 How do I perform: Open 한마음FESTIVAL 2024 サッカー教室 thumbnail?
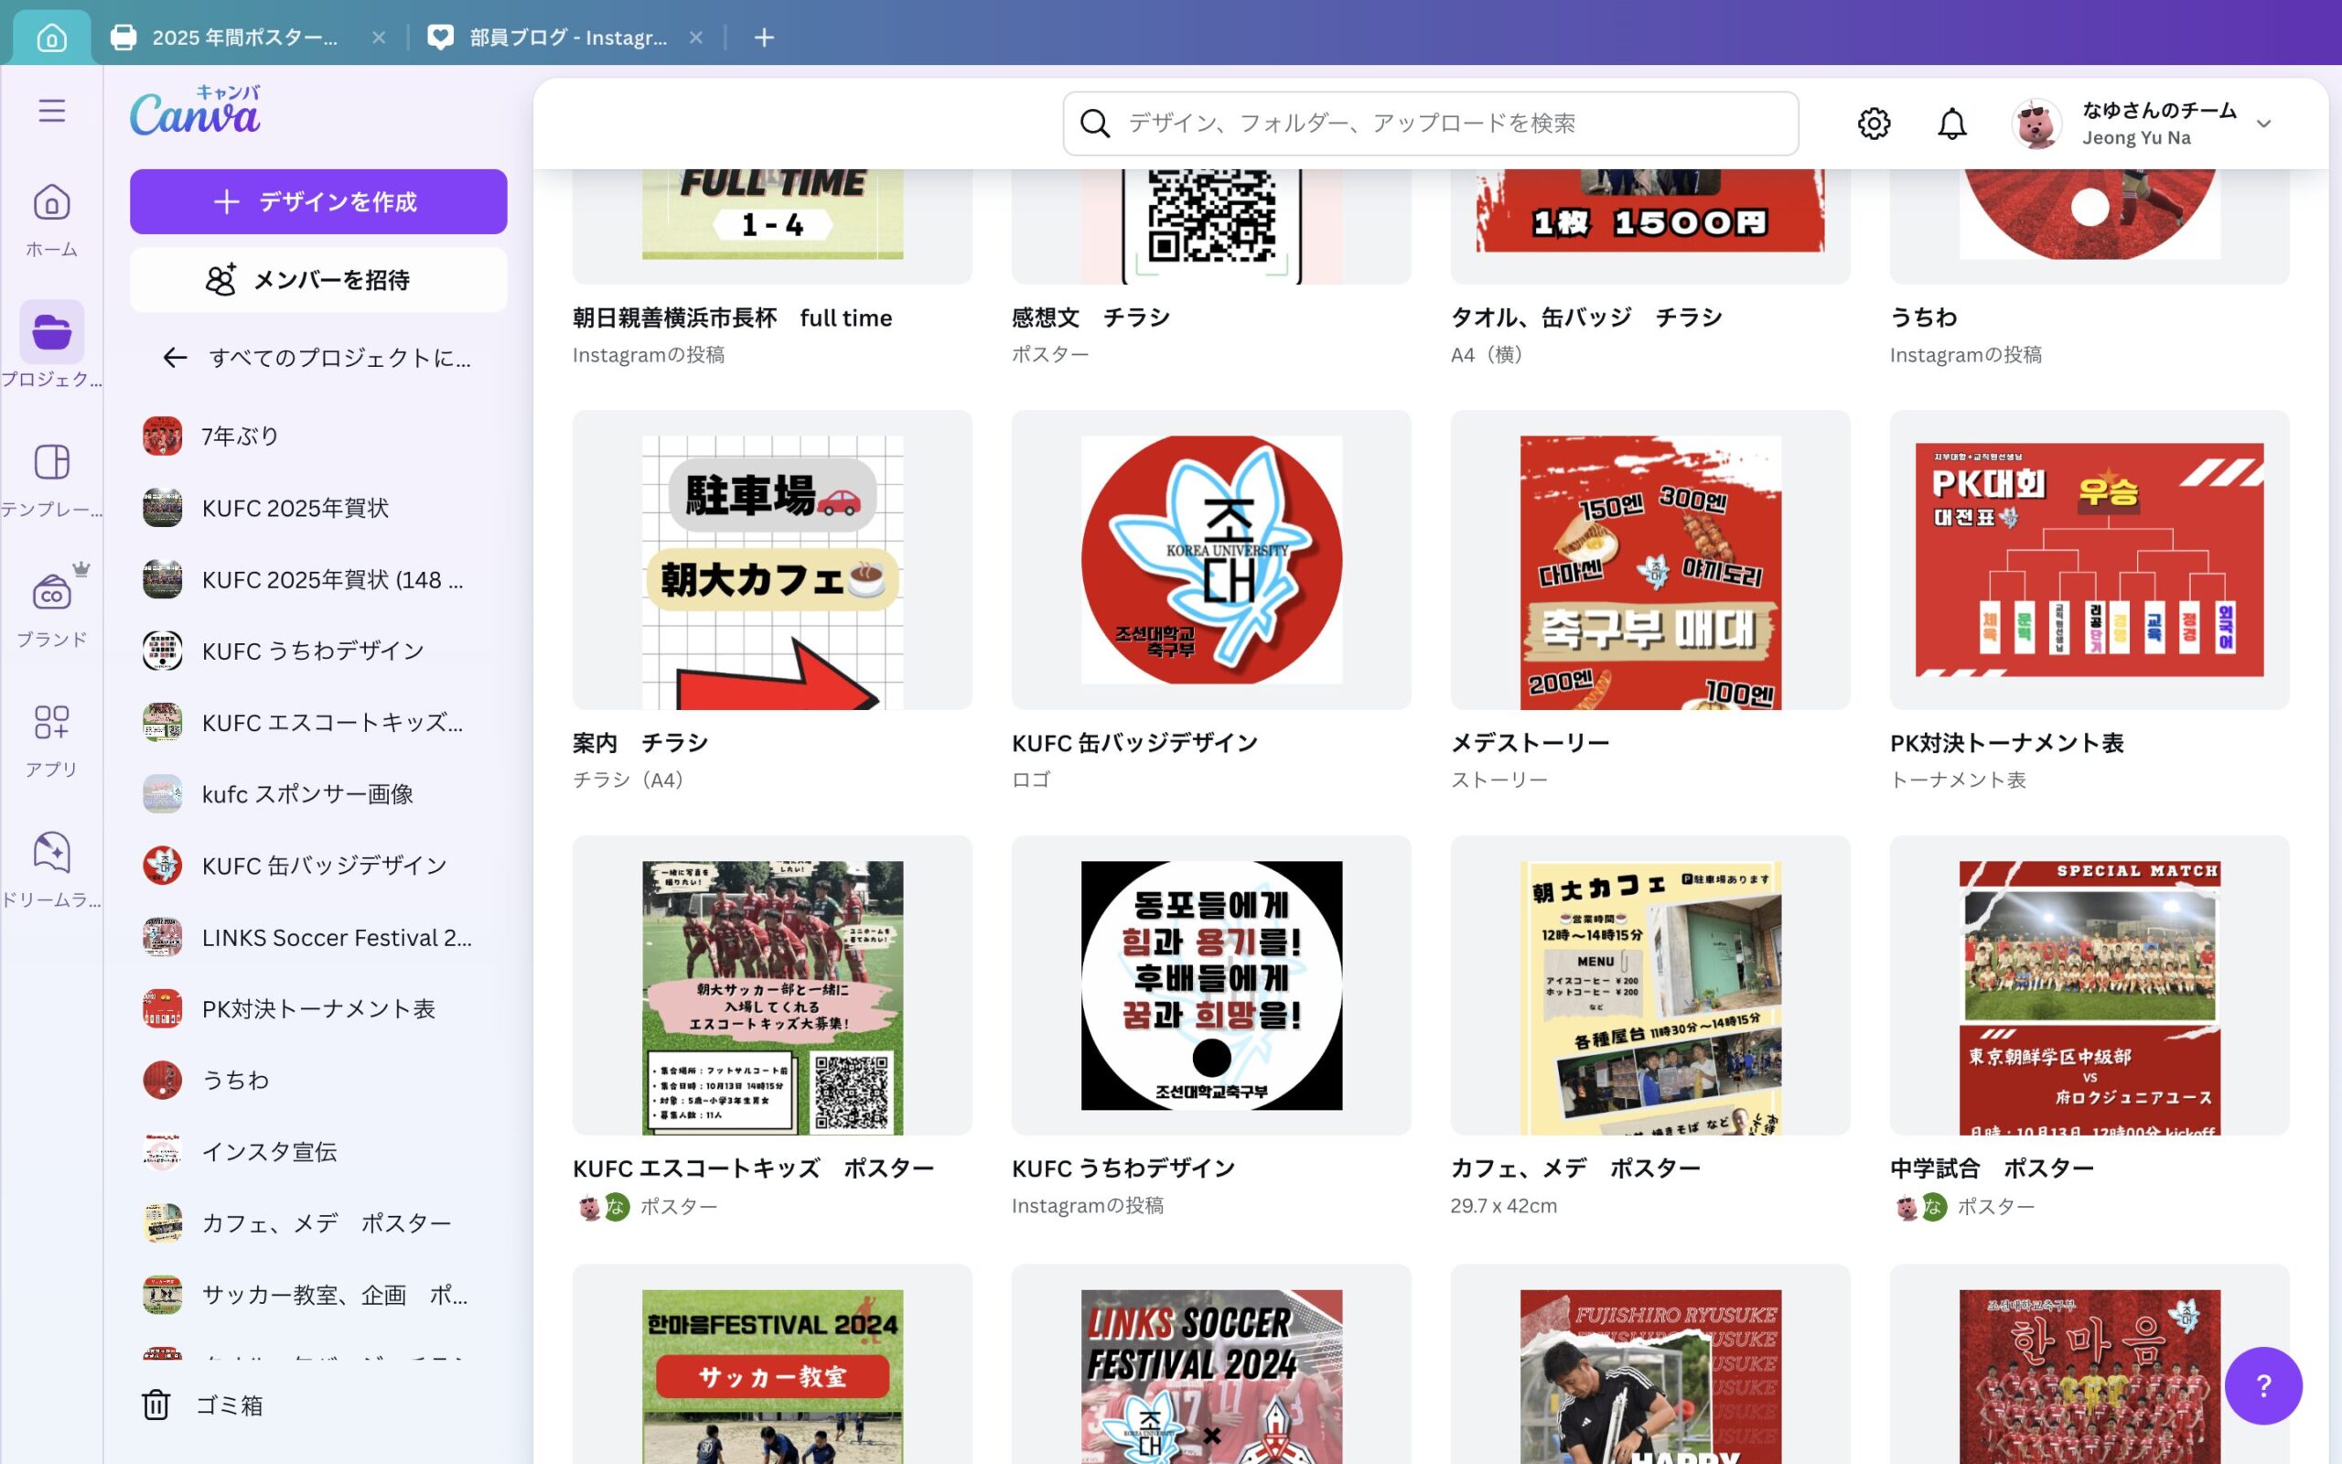(x=772, y=1364)
